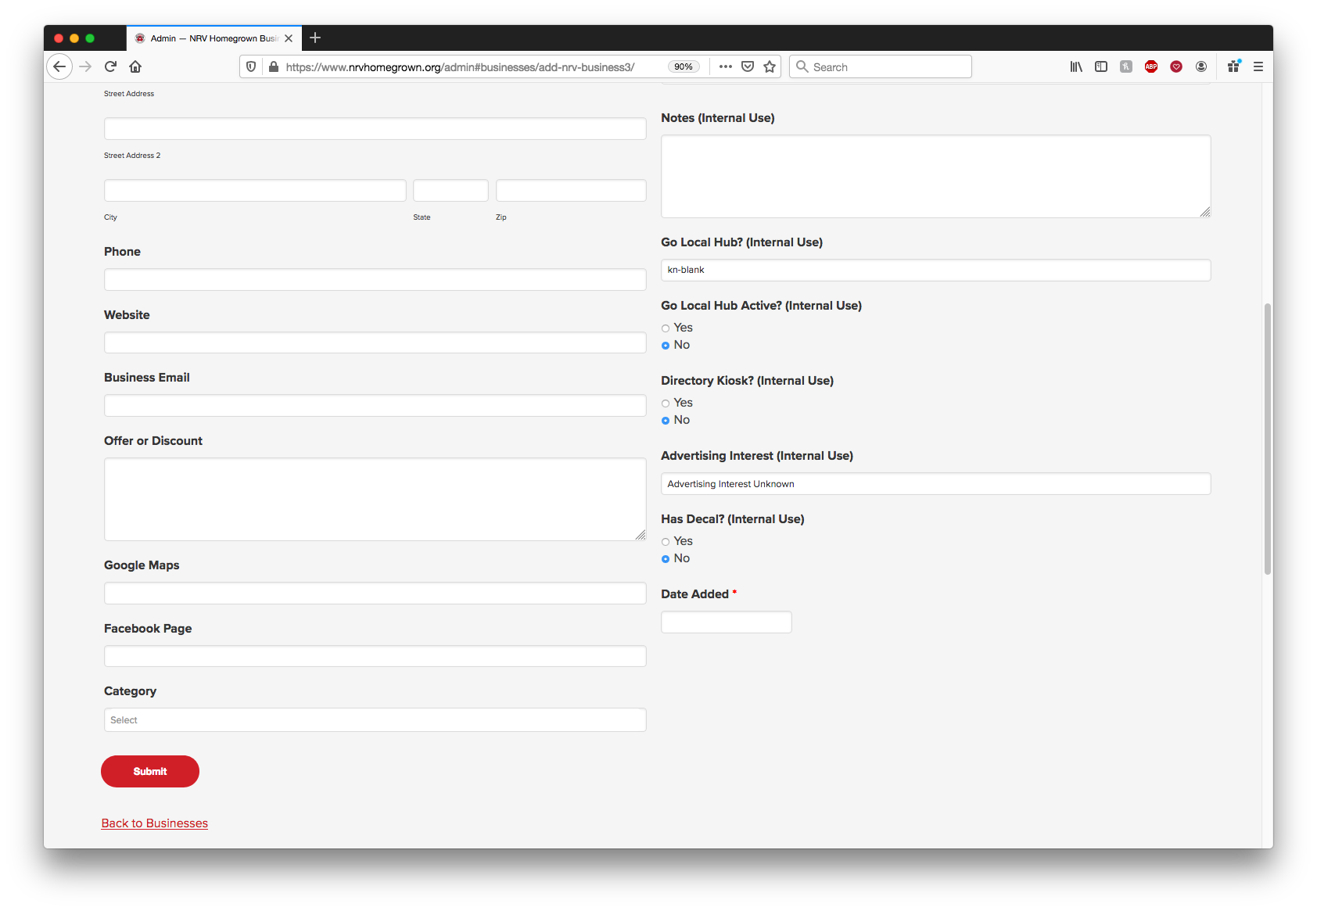This screenshot has width=1317, height=911.
Task: Click the gray extension icon in toolbar
Action: point(1126,66)
